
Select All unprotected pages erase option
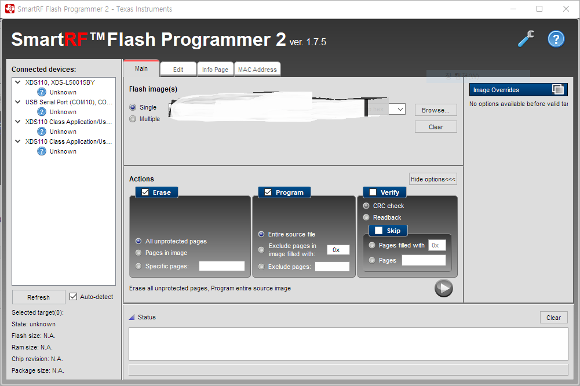pos(138,241)
